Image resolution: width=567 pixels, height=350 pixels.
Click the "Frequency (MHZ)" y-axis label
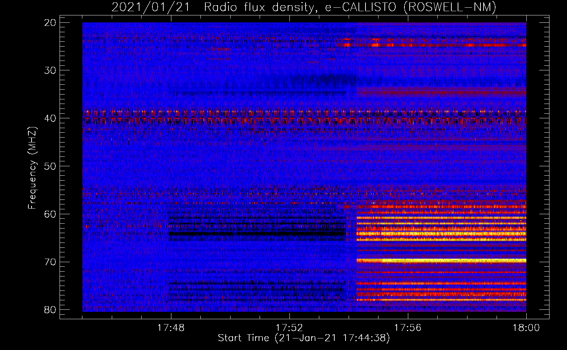tap(32, 168)
